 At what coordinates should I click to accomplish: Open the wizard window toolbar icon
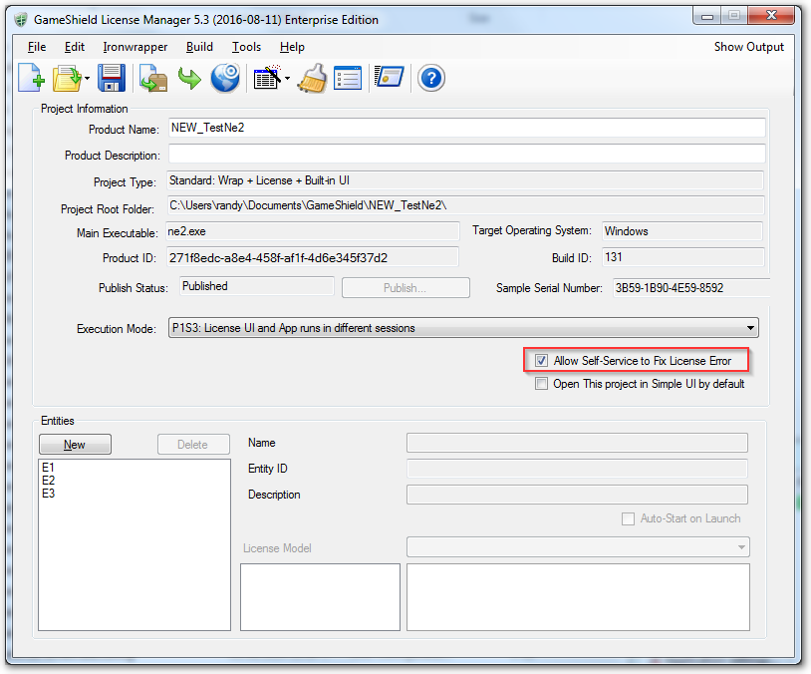coord(267,78)
